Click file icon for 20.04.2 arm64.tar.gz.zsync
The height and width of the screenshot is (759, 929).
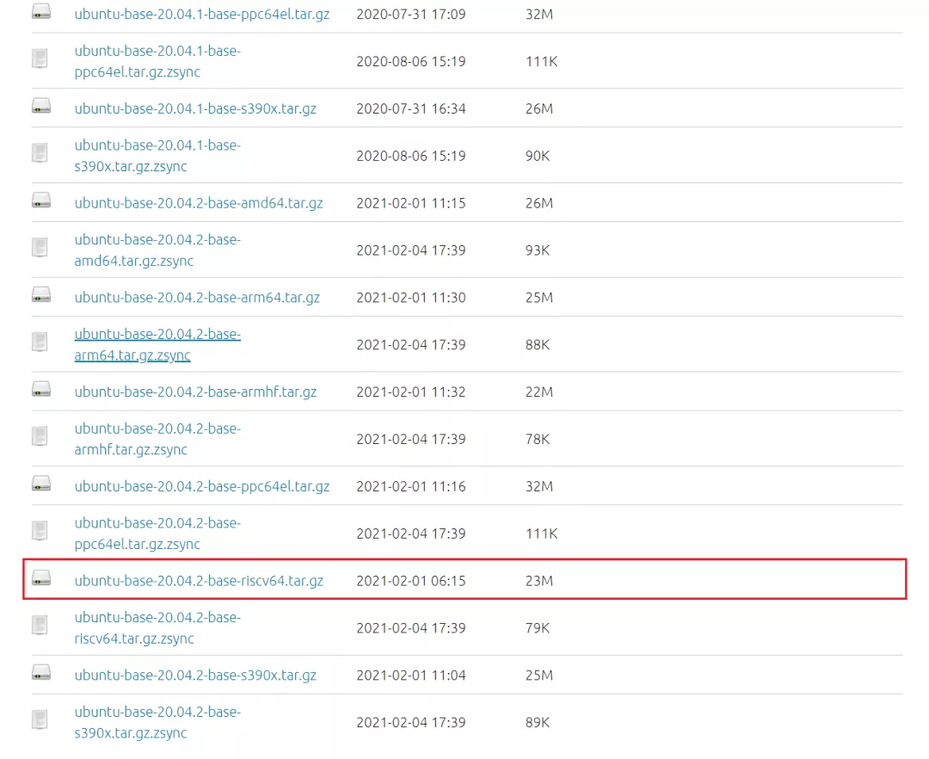pos(40,342)
